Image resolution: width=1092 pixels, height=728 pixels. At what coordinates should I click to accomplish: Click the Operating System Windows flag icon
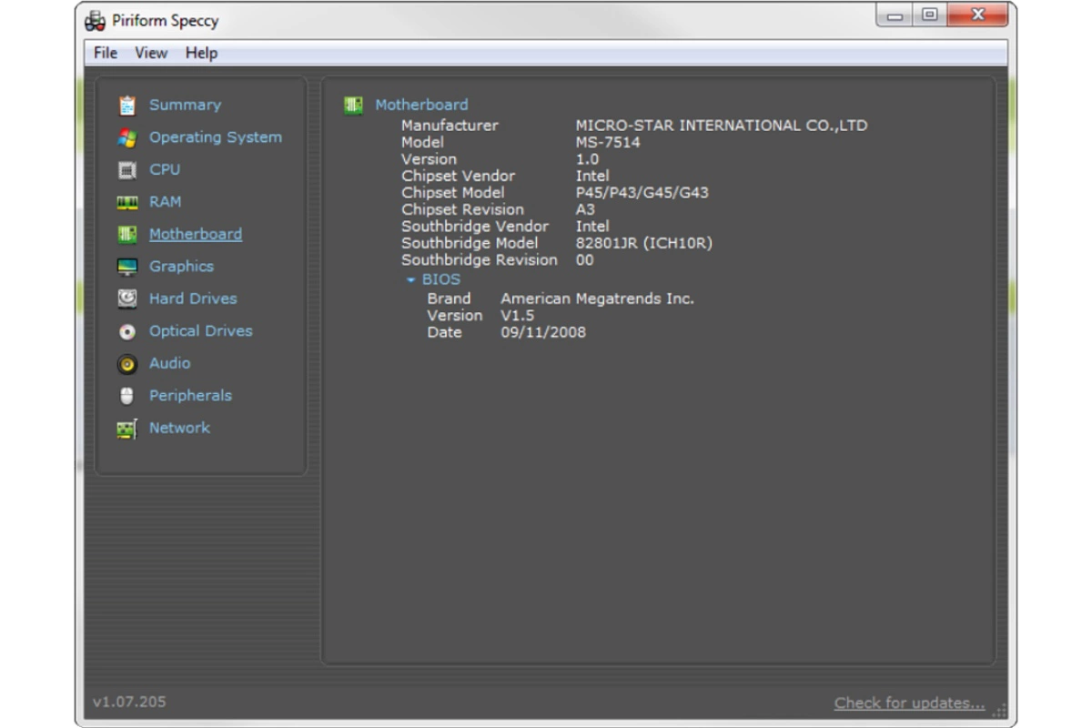[127, 137]
